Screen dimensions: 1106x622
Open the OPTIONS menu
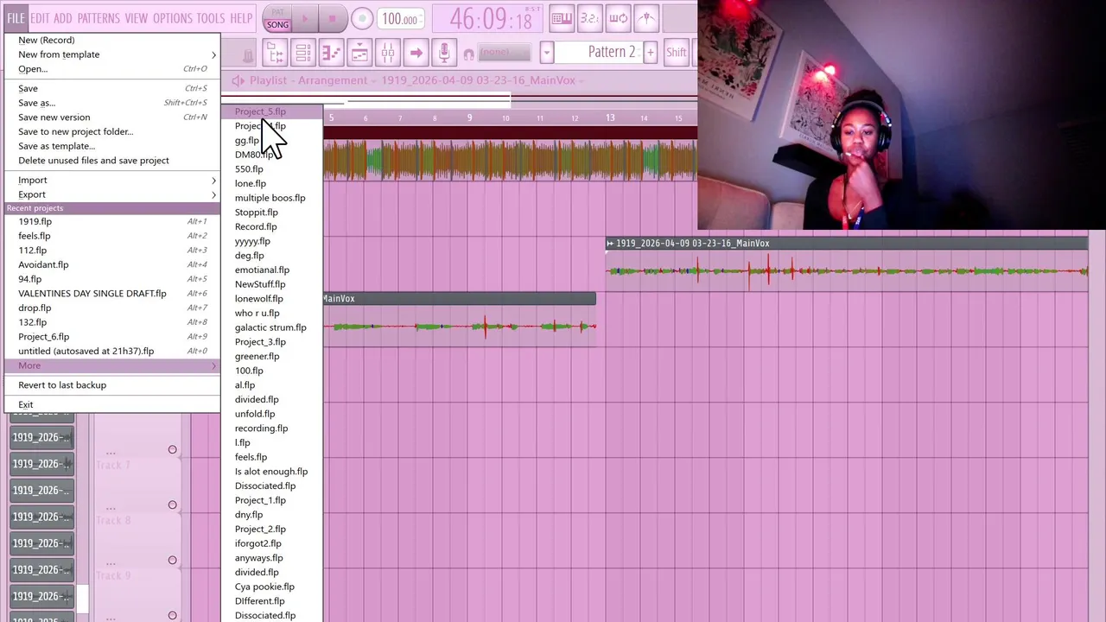pos(173,18)
